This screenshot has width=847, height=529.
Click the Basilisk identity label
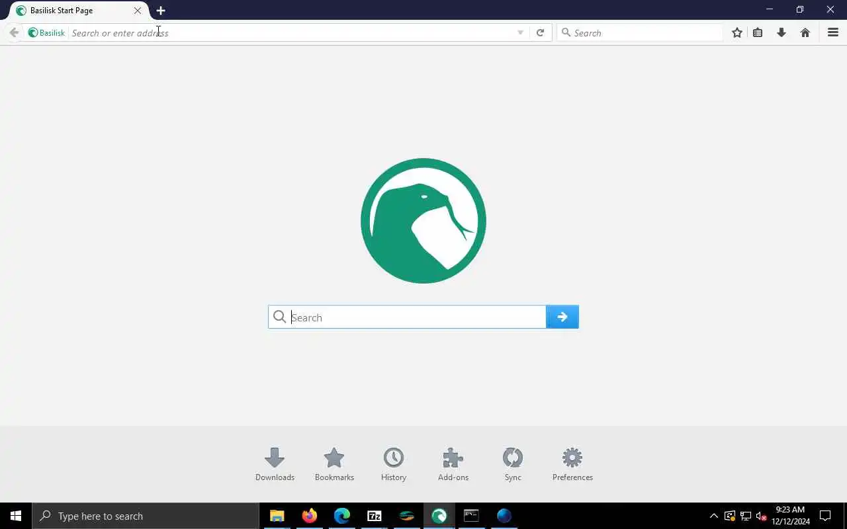(x=46, y=32)
